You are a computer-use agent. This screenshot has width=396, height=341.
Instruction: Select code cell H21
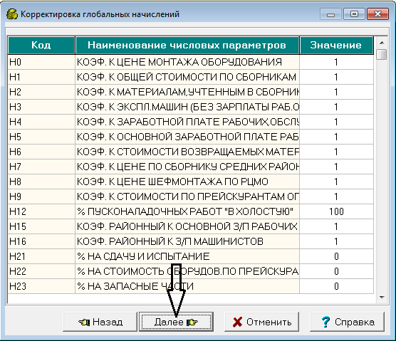tap(41, 256)
